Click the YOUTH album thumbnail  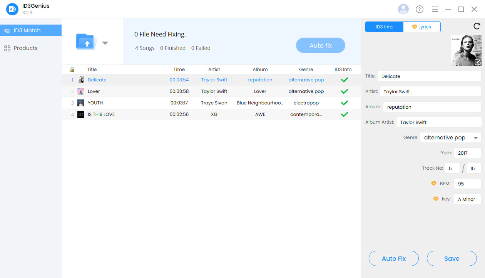[x=81, y=103]
